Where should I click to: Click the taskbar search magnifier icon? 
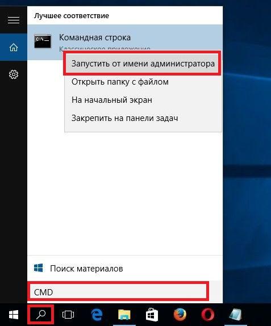(x=41, y=315)
